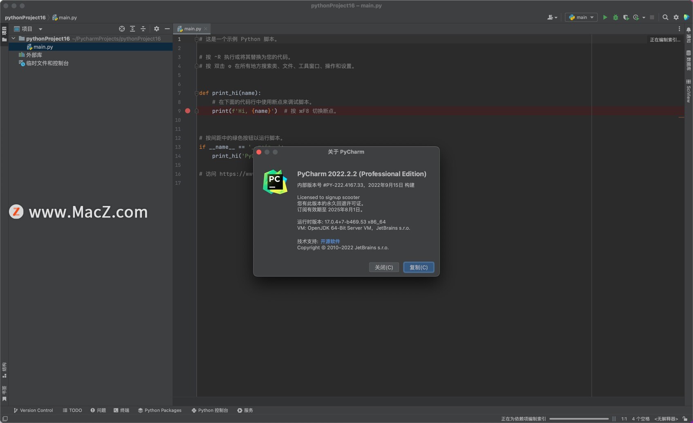Start debugging with the green bug icon
Image resolution: width=693 pixels, height=423 pixels.
coord(615,18)
